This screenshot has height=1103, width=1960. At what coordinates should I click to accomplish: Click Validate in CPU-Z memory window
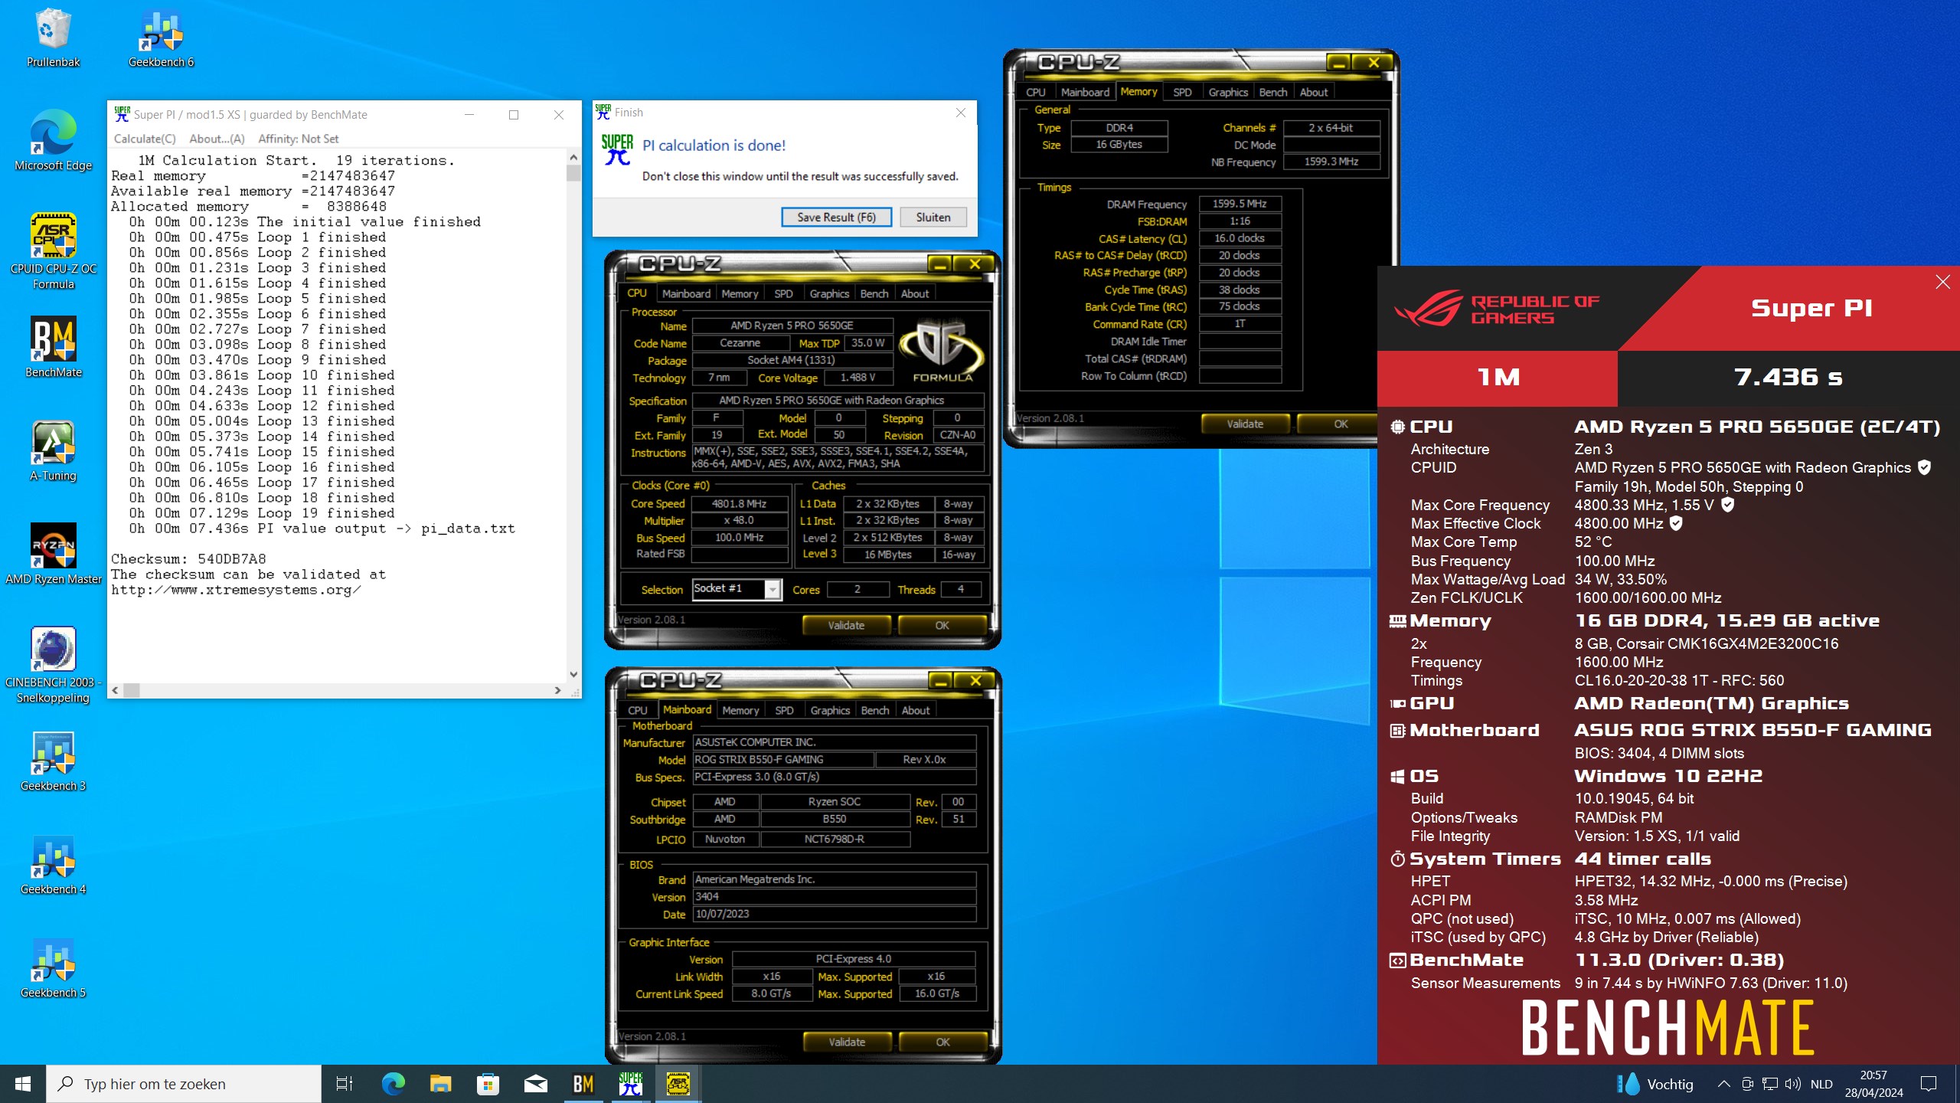pyautogui.click(x=1245, y=424)
